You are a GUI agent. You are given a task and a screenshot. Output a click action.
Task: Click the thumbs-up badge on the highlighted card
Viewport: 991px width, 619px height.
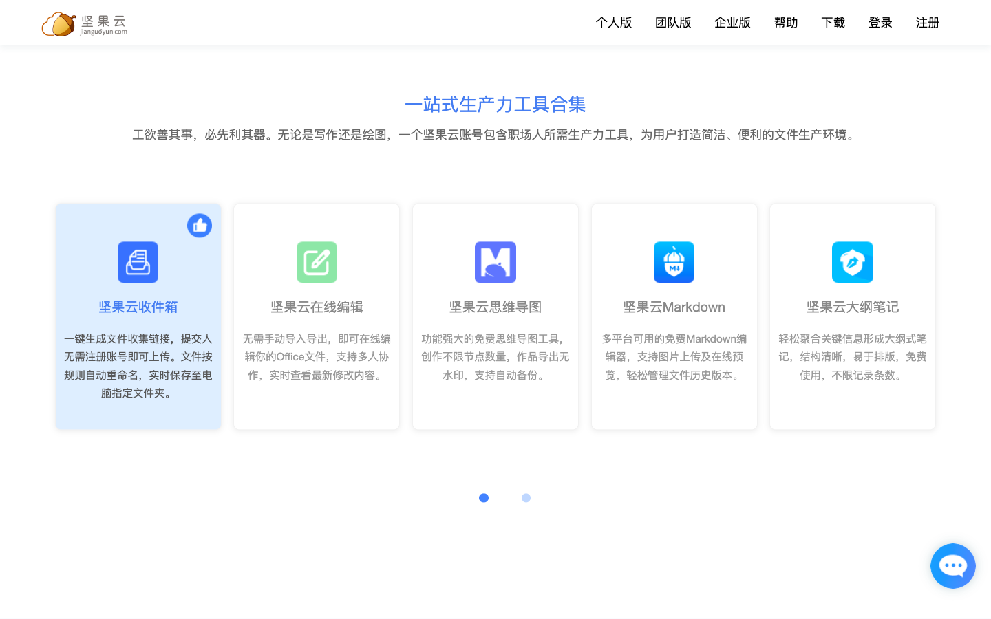click(x=200, y=225)
